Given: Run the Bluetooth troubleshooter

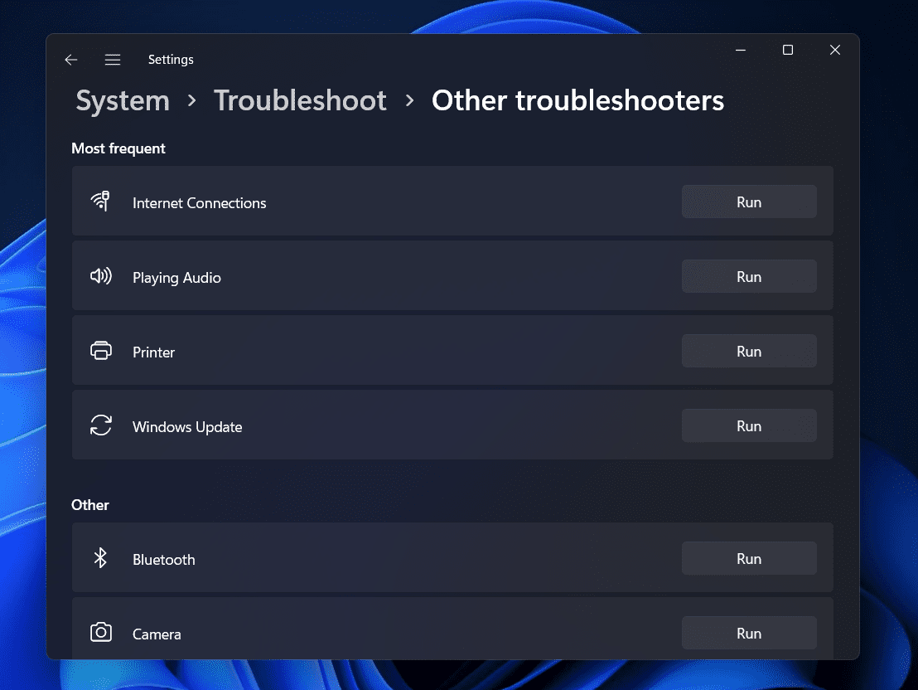Looking at the screenshot, I should [749, 558].
